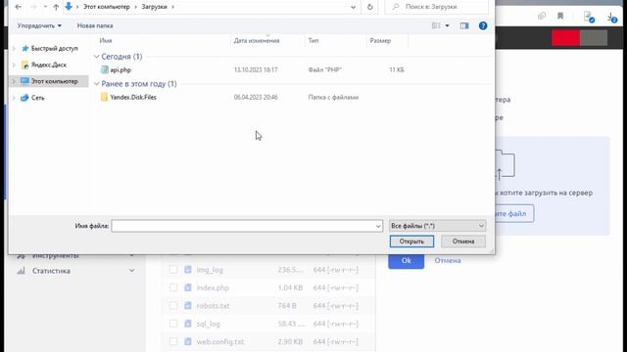The width and height of the screenshot is (627, 352).
Task: Open the Упорядочить menu
Action: (x=39, y=25)
